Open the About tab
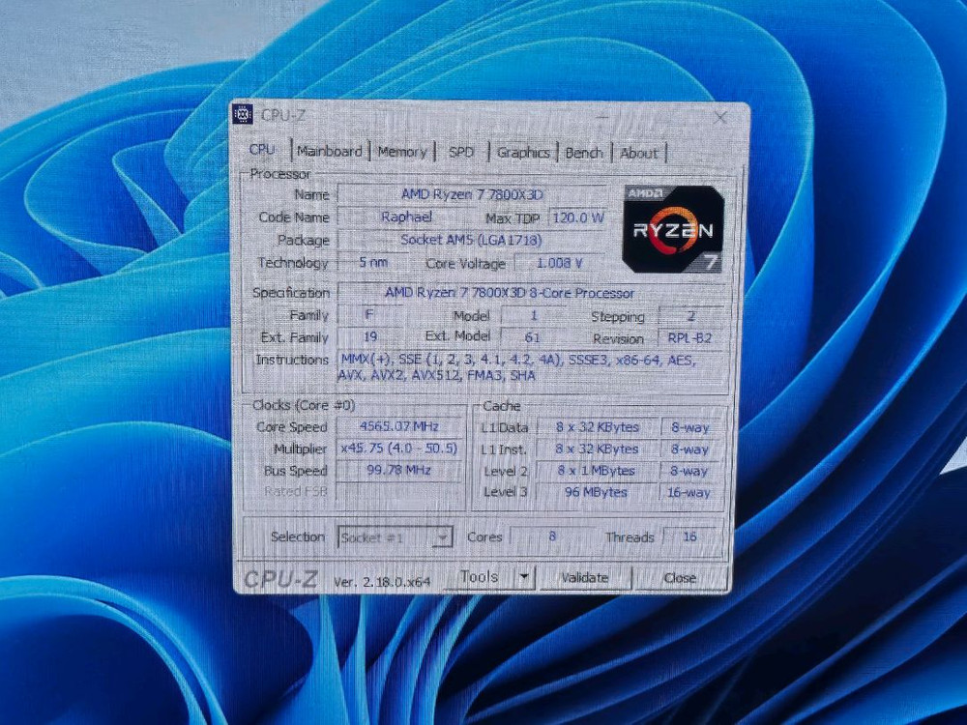This screenshot has height=725, width=967. 639,153
